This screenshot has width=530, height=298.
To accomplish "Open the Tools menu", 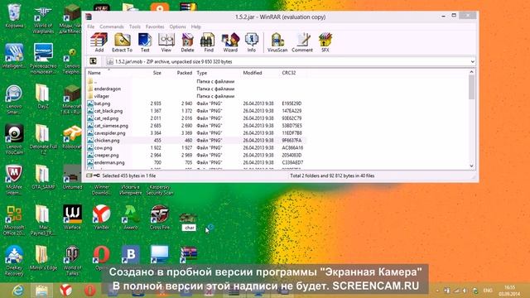I will [x=134, y=26].
